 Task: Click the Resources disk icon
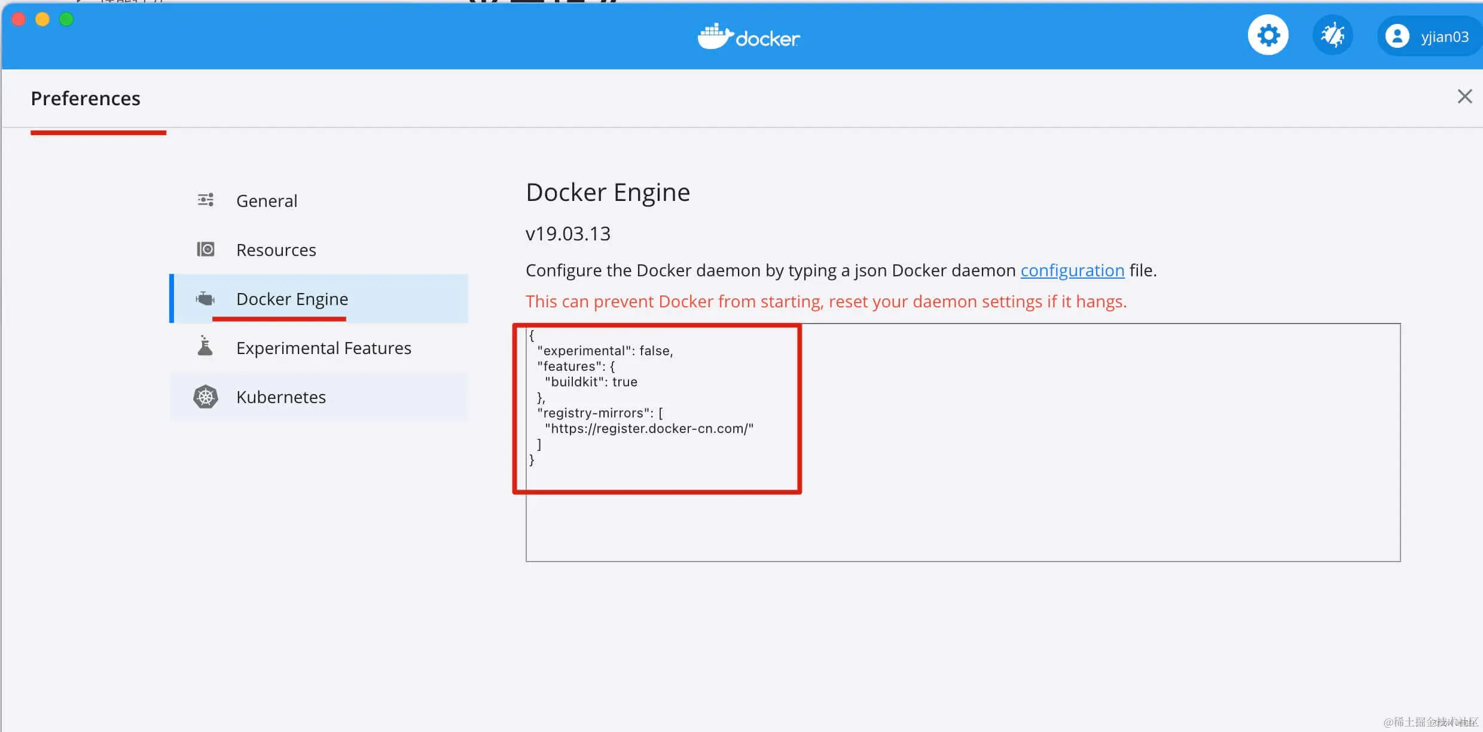(x=206, y=249)
